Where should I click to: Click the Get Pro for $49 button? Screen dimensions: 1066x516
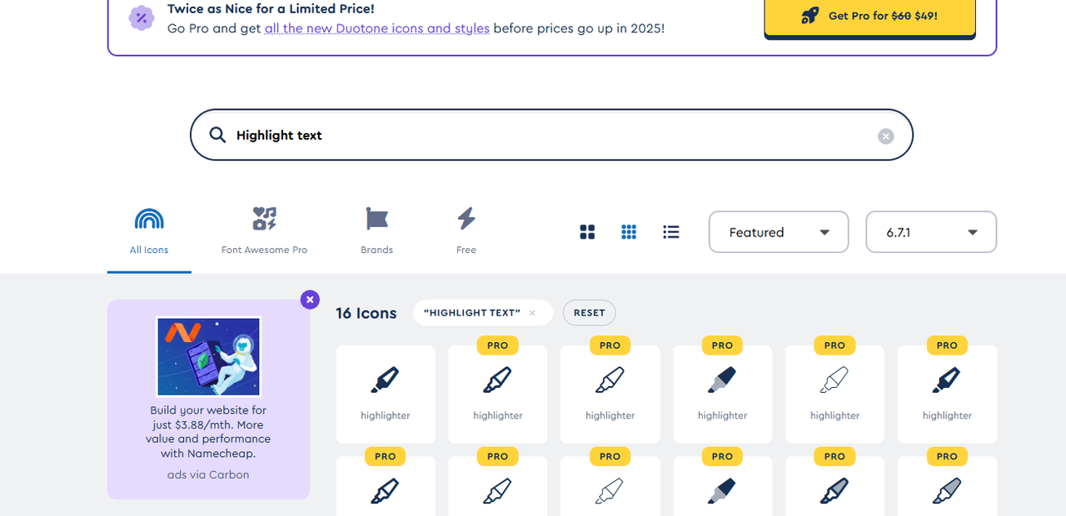(869, 16)
